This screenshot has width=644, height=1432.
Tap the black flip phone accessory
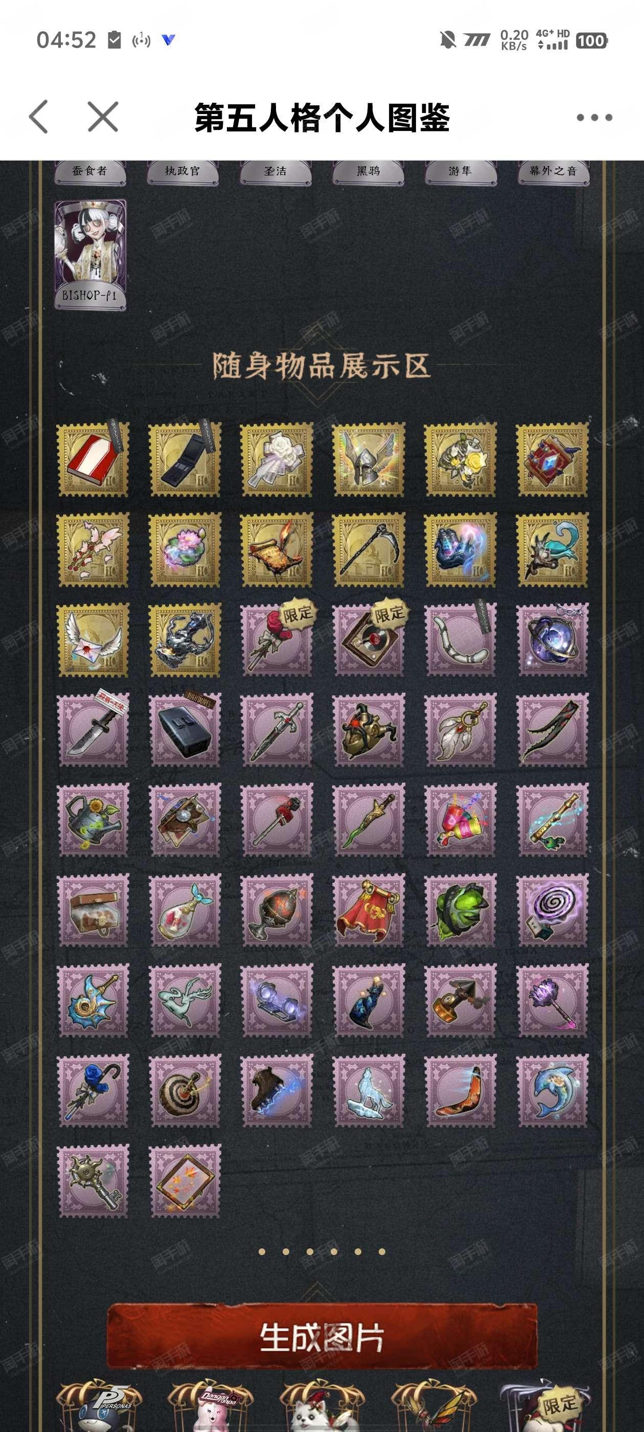[185, 459]
